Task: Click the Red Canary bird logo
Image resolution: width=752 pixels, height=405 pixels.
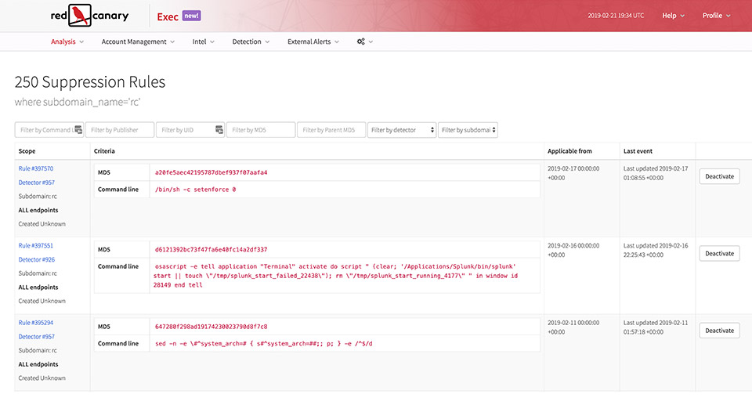Action: click(79, 15)
